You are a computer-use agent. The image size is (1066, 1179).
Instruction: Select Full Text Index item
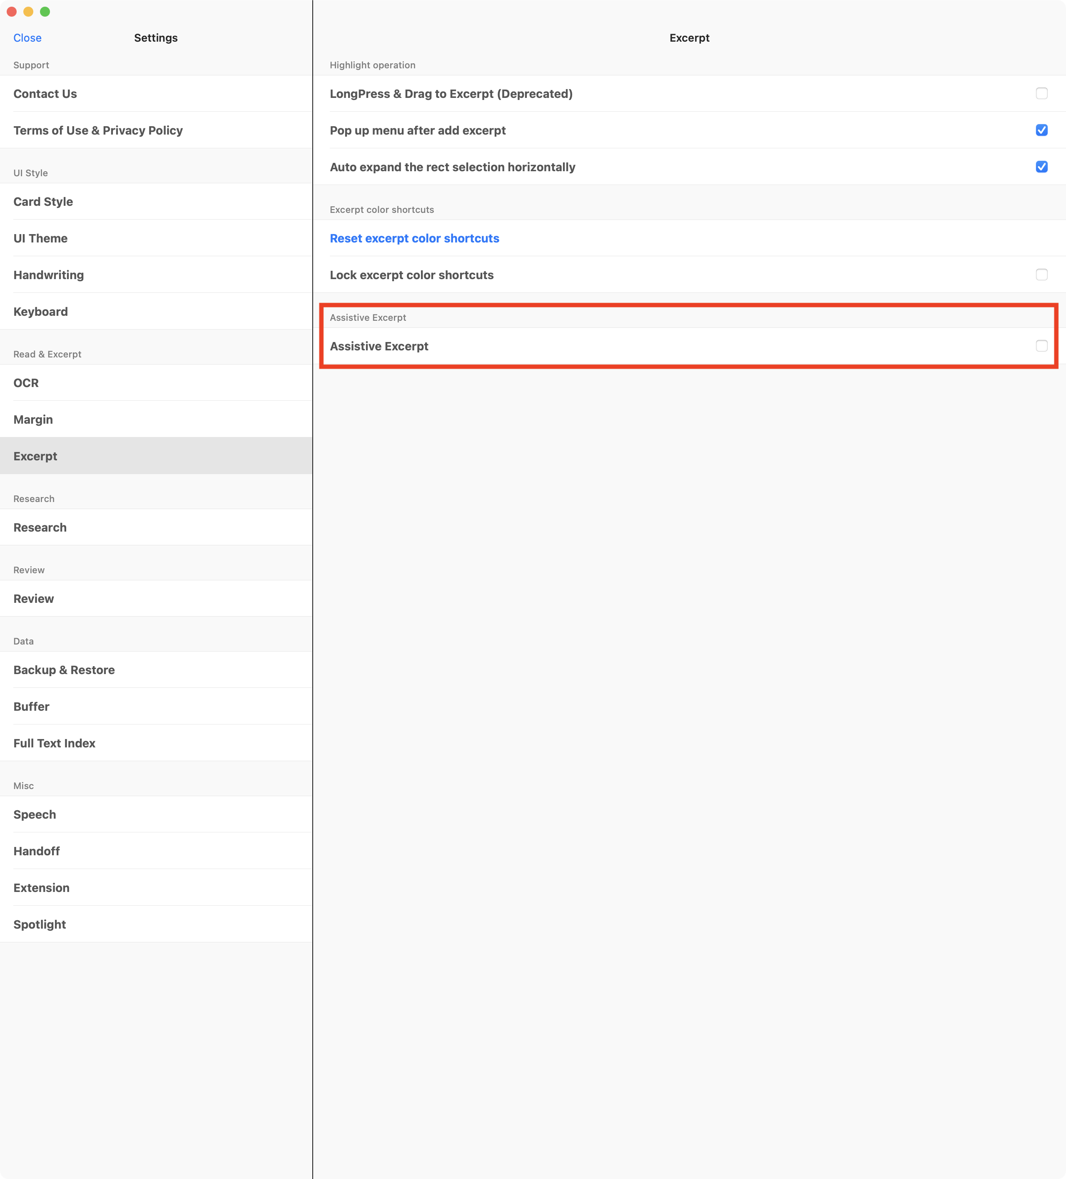pyautogui.click(x=55, y=743)
